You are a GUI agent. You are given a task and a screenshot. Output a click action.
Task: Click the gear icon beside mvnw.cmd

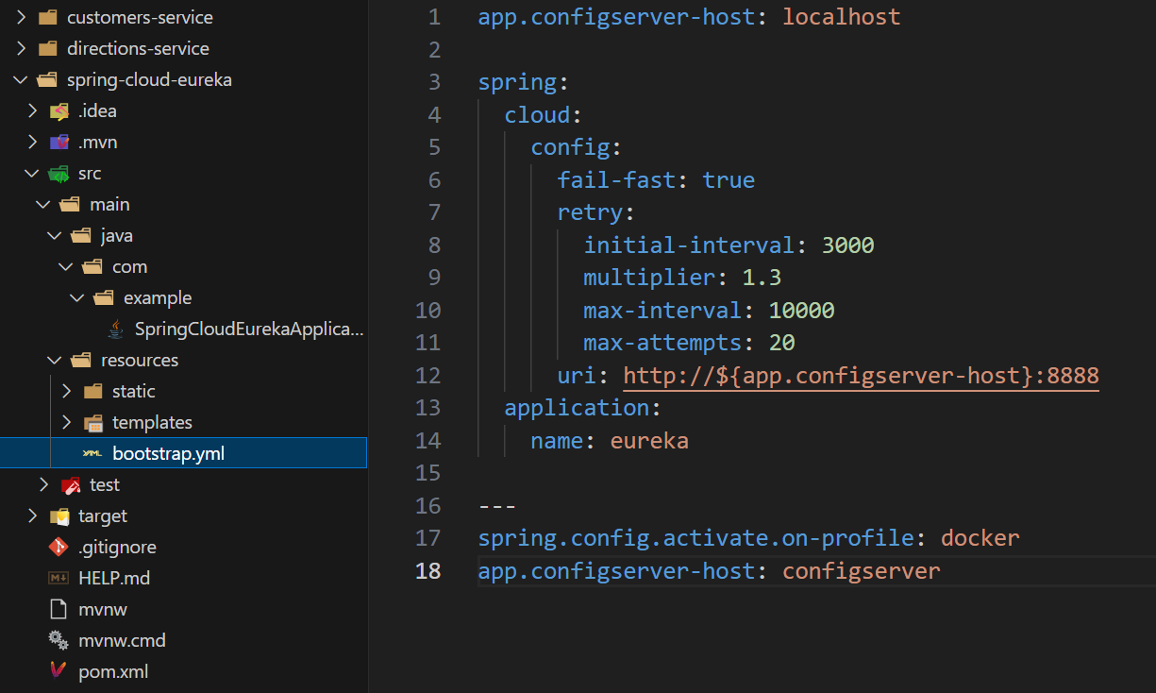pyautogui.click(x=59, y=640)
